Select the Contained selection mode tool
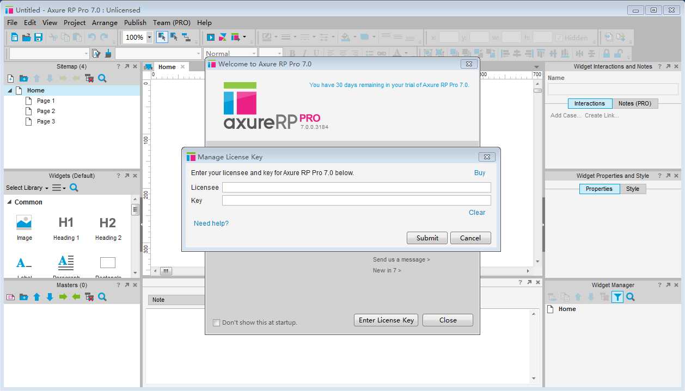Screen dimensions: 685x391 pyautogui.click(x=174, y=37)
